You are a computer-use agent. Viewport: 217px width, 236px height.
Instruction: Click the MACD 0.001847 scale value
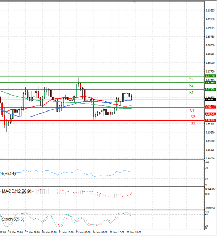[x=210, y=189]
